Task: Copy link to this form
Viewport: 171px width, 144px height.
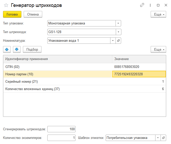Action: [x=142, y=5]
